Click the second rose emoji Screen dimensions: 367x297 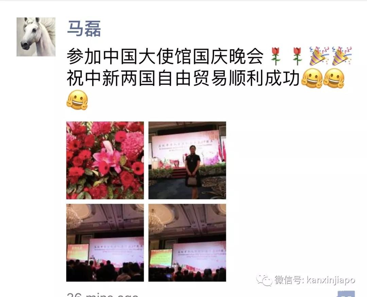(297, 56)
